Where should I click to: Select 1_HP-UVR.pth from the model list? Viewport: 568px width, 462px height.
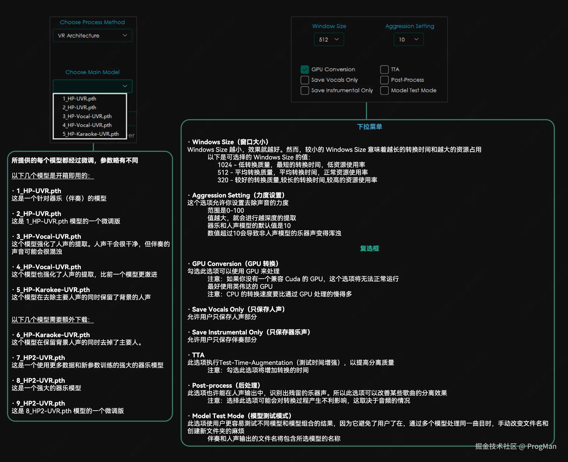(x=79, y=98)
